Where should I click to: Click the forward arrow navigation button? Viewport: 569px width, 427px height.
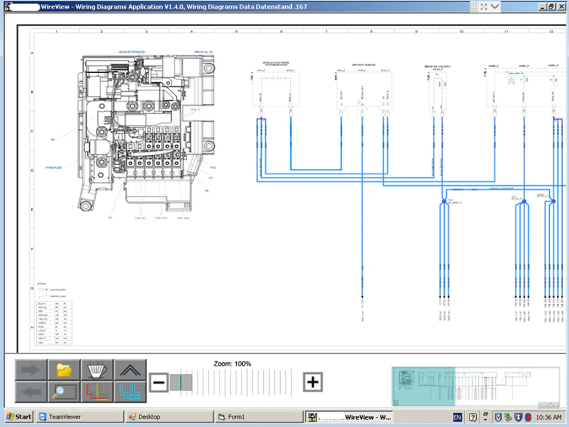31,370
